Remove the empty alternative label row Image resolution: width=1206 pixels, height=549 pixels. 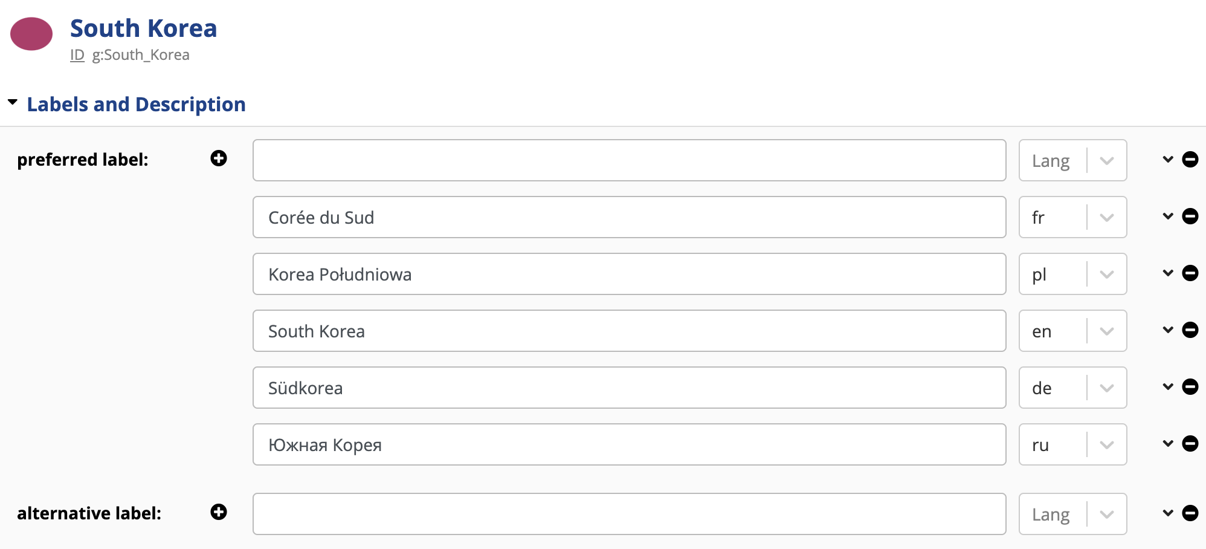click(x=1190, y=513)
